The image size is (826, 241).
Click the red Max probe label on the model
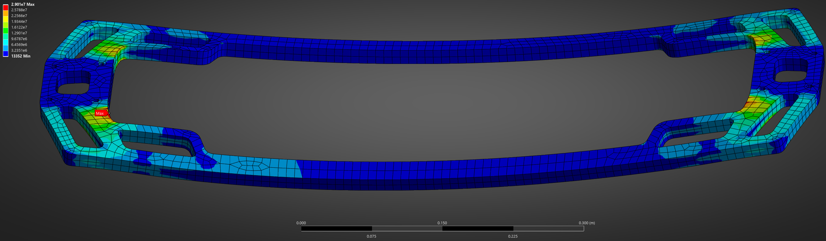pos(100,113)
